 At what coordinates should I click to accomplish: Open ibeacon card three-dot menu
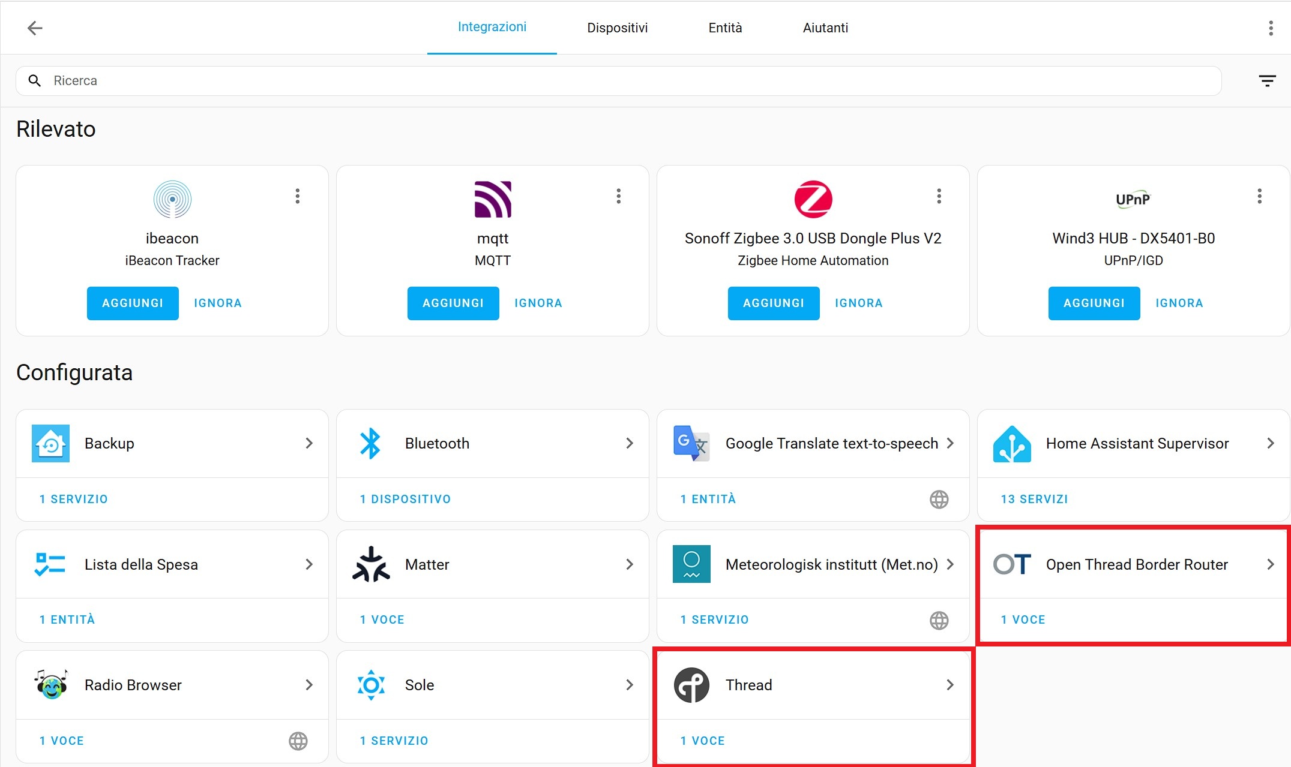(x=298, y=196)
